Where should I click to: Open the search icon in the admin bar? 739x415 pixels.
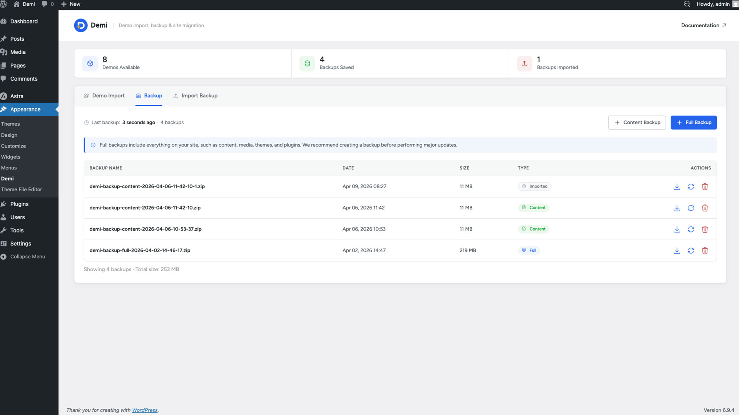(x=687, y=4)
